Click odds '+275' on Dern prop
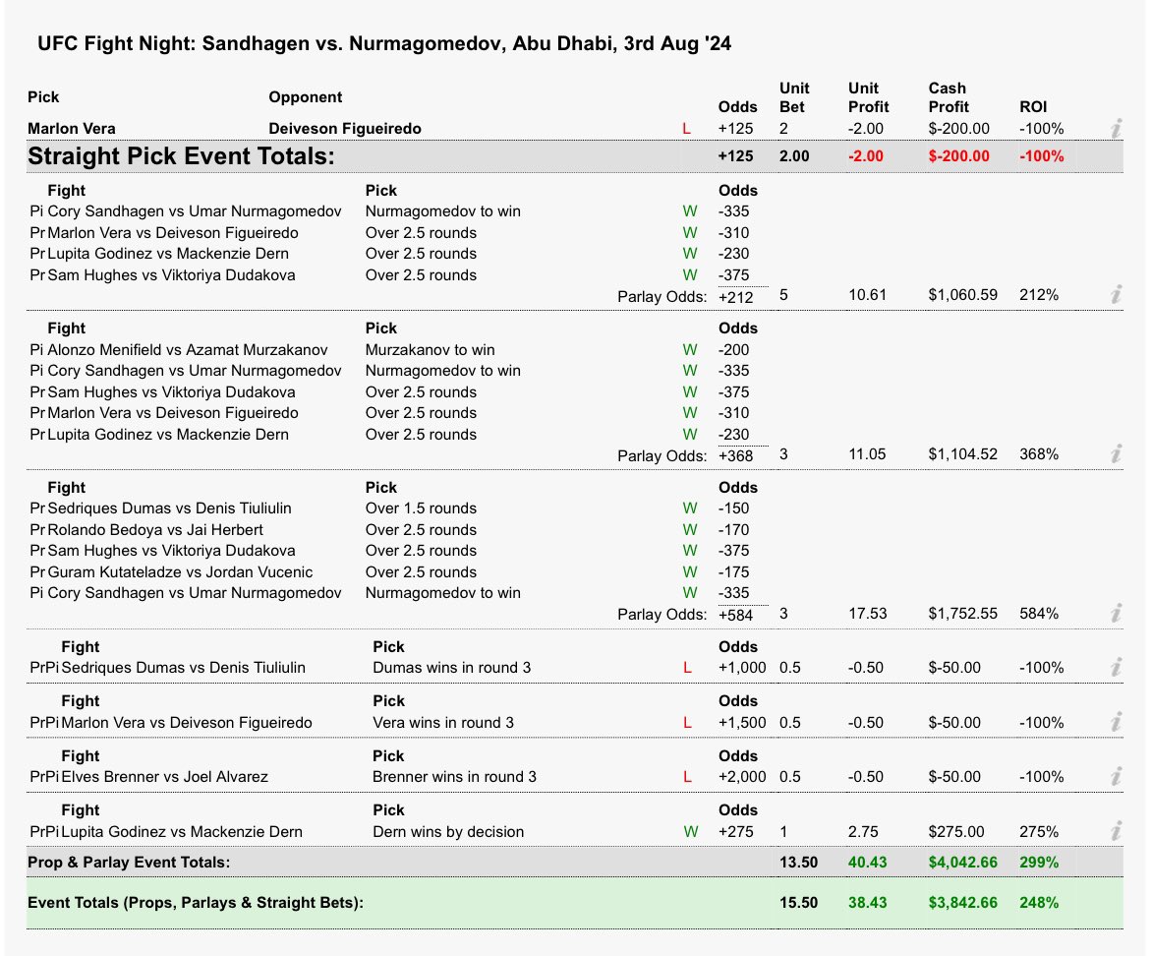This screenshot has height=956, width=1150. [x=735, y=832]
